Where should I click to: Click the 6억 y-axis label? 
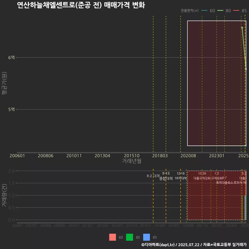click(11, 58)
